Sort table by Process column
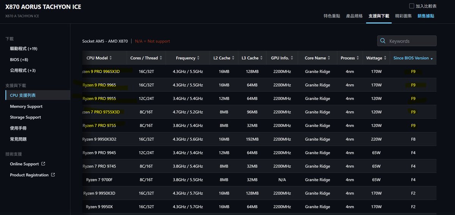455x215 pixels. click(x=350, y=58)
